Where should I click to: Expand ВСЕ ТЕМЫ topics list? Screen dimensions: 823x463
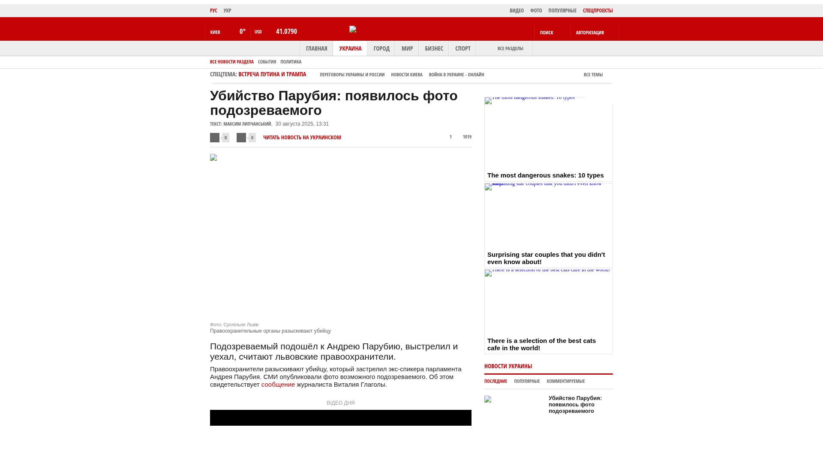pyautogui.click(x=593, y=75)
